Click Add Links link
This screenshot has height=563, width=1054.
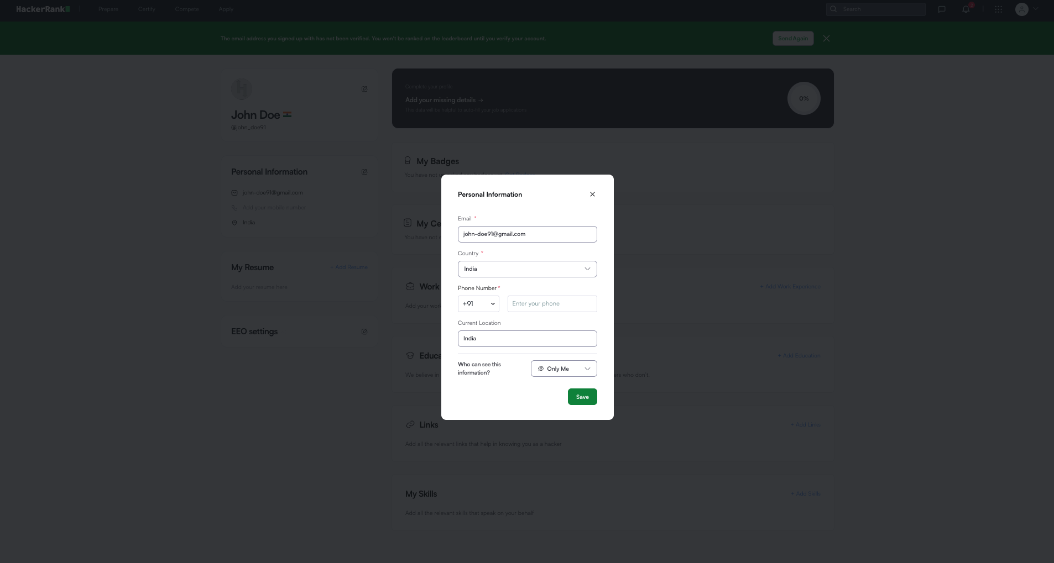coord(806,425)
